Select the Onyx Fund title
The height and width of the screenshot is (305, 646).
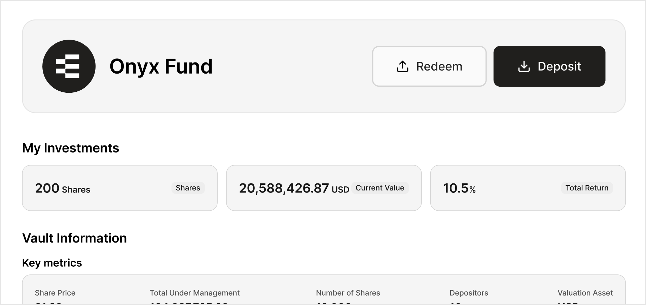(x=161, y=67)
